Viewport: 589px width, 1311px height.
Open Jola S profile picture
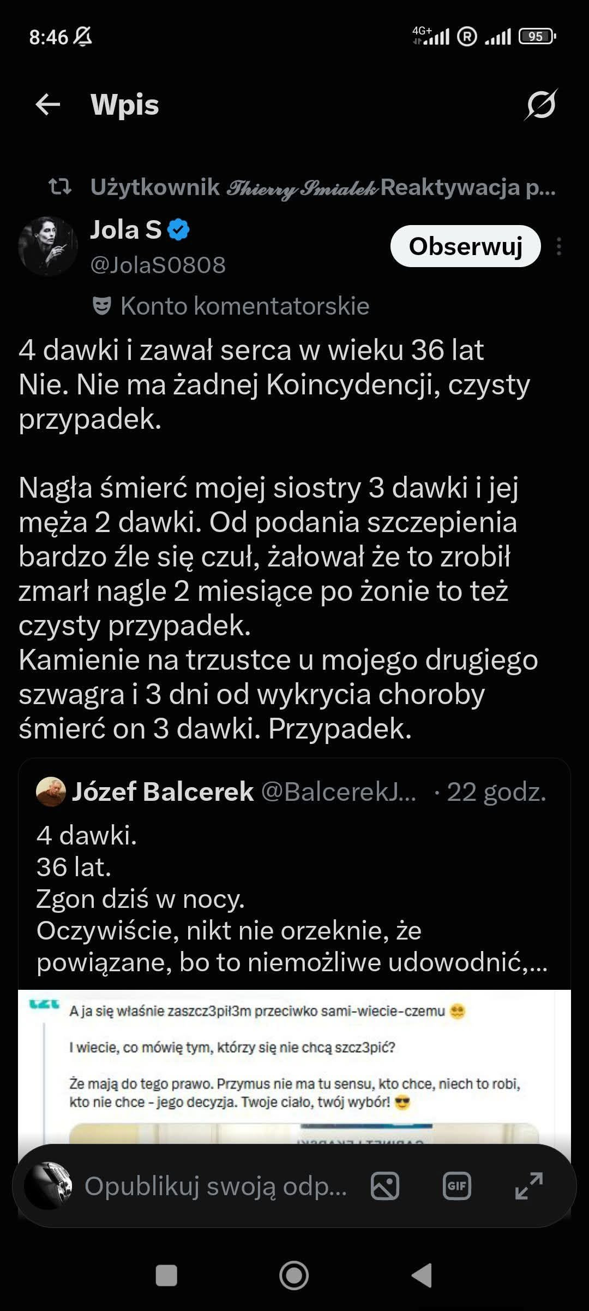(48, 246)
